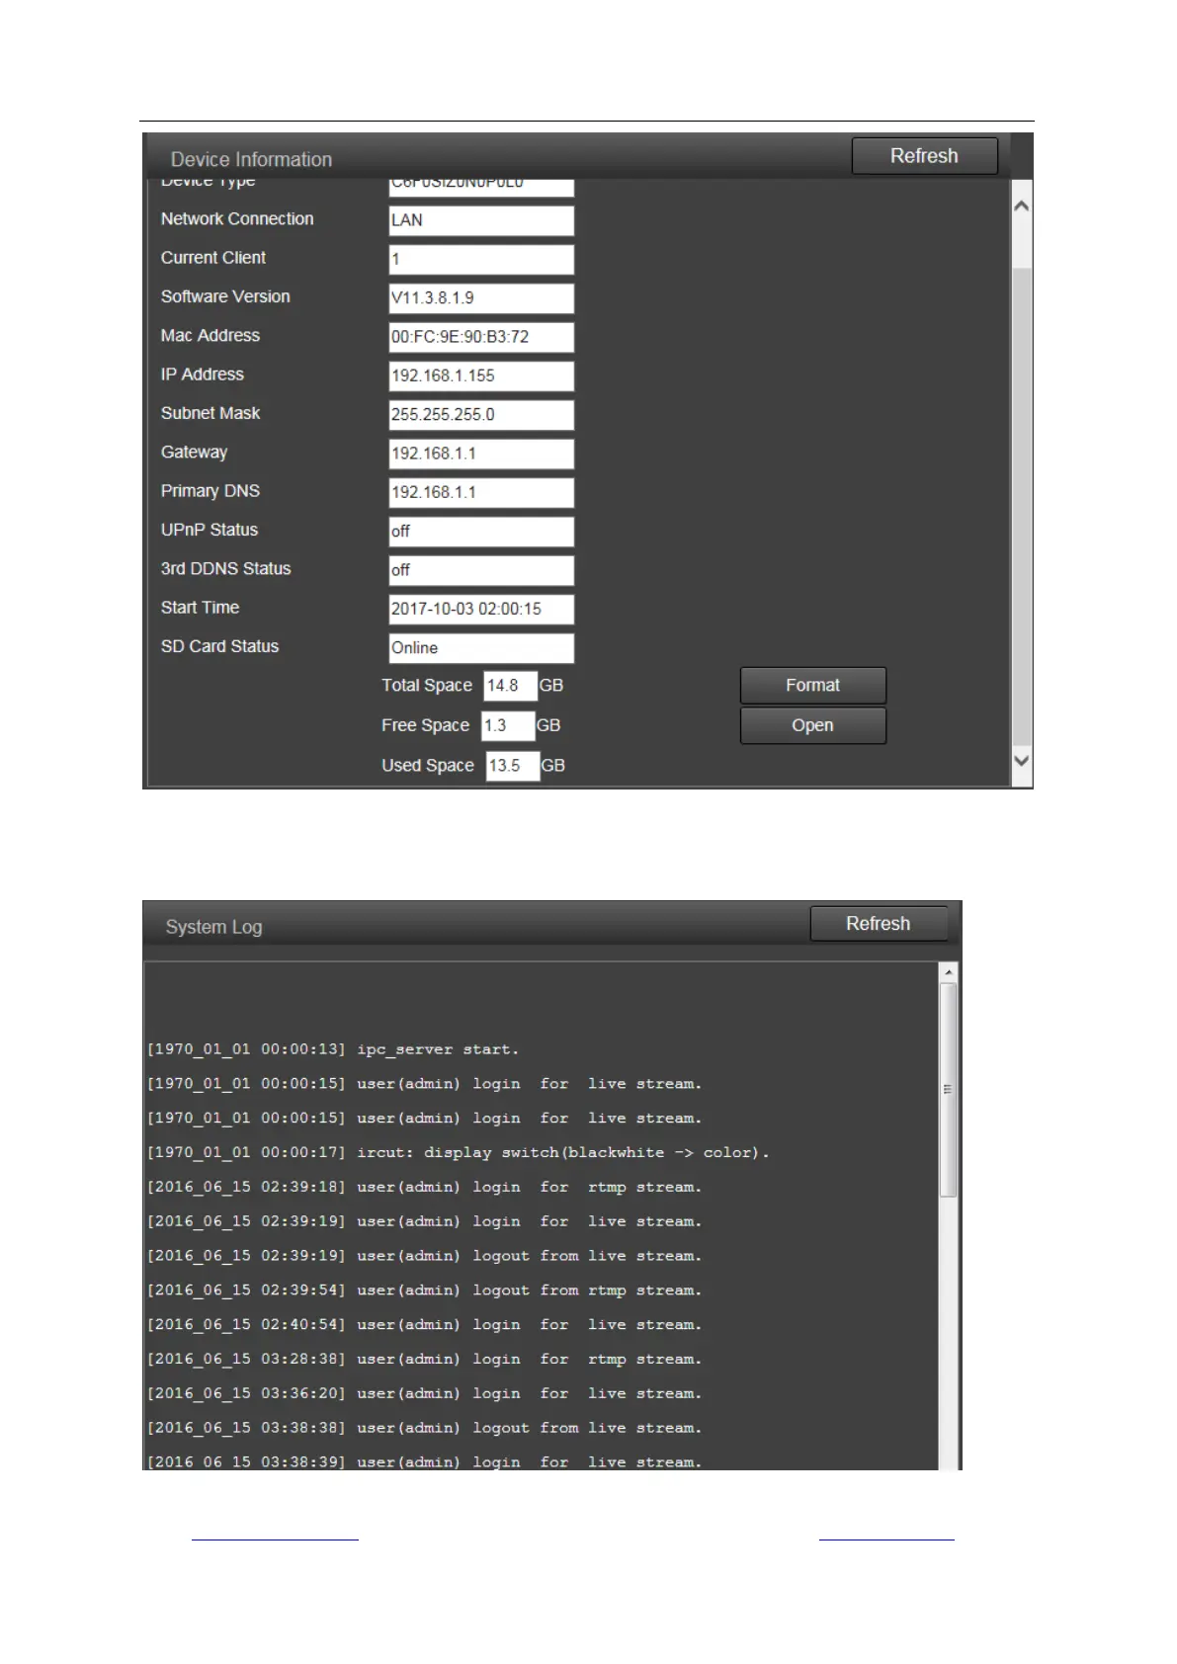Screen dimensions: 1177x1664
Task: Click the UPnP Status label
Action: 210,530
